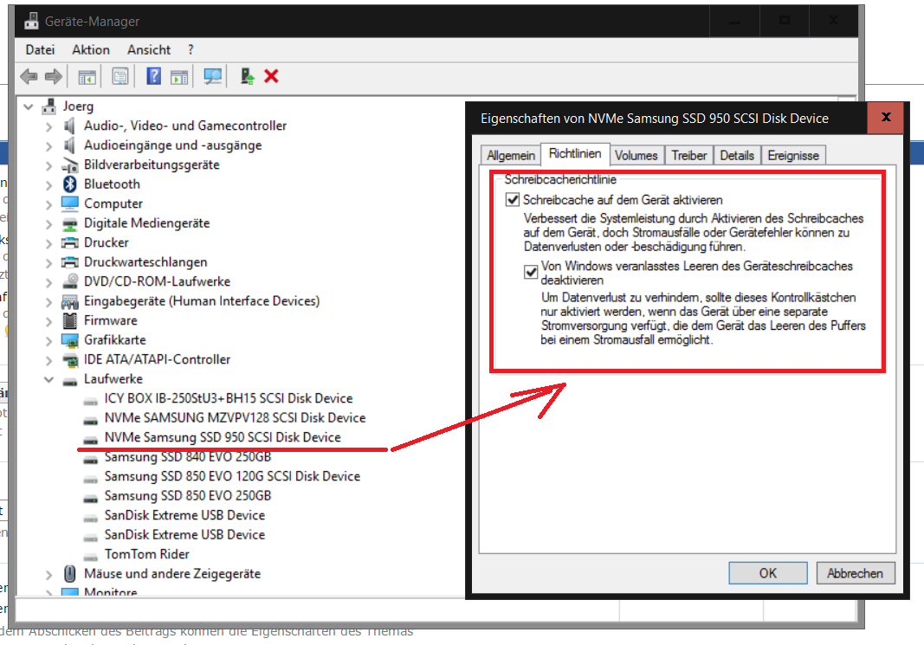Click the show/hide console tree toolbar icon
Viewport: 924px width, 645px height.
click(87, 76)
